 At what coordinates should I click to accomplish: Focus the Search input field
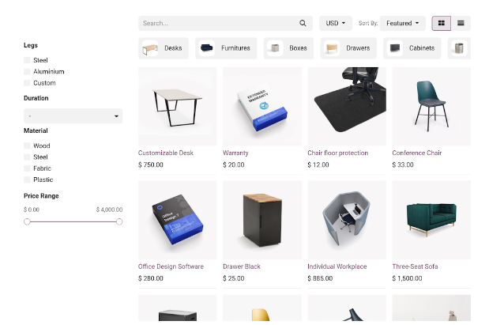(218, 23)
